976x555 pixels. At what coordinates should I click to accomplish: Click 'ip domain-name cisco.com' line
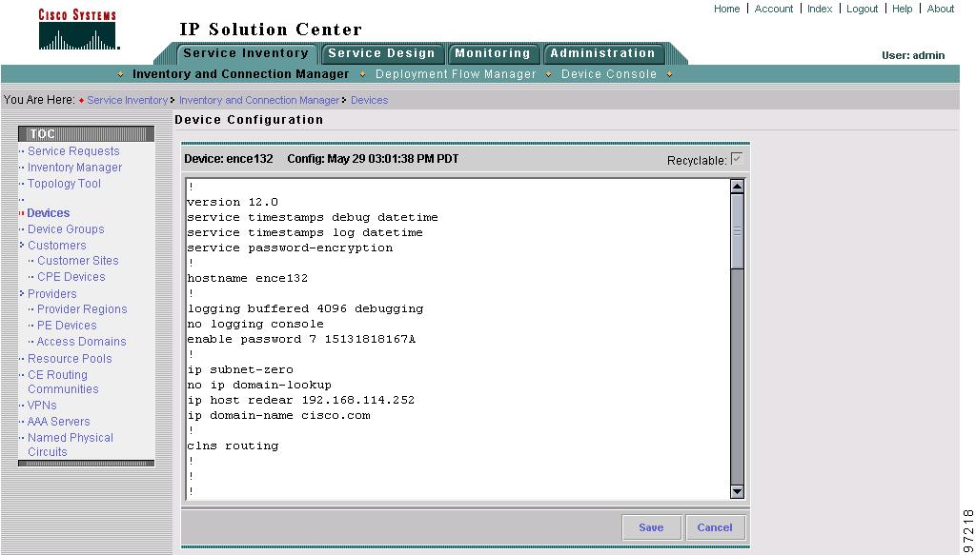point(278,415)
